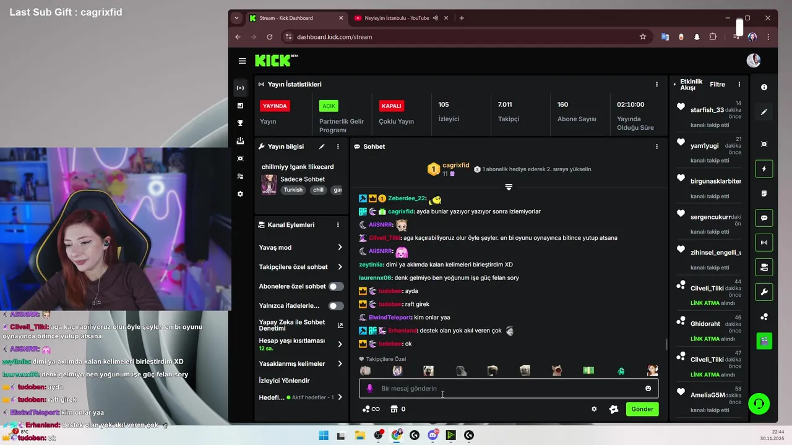Image resolution: width=792 pixels, height=445 pixels.
Task: Click the green clapperboard clip icon
Action: click(764, 341)
